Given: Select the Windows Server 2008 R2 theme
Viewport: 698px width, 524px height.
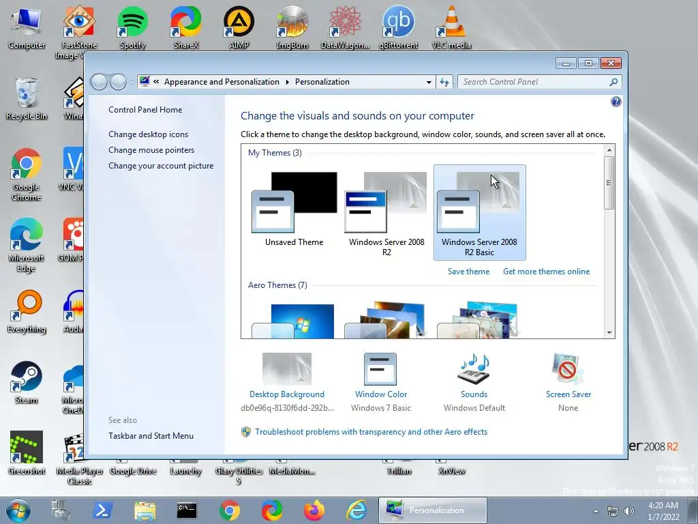Looking at the screenshot, I should [x=386, y=212].
